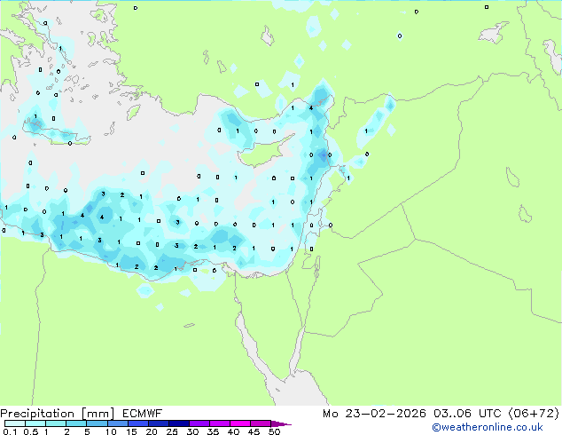The height and width of the screenshot is (435, 562).
Task: Click the '(06+72)' forecast offset text
Action: 534,414
